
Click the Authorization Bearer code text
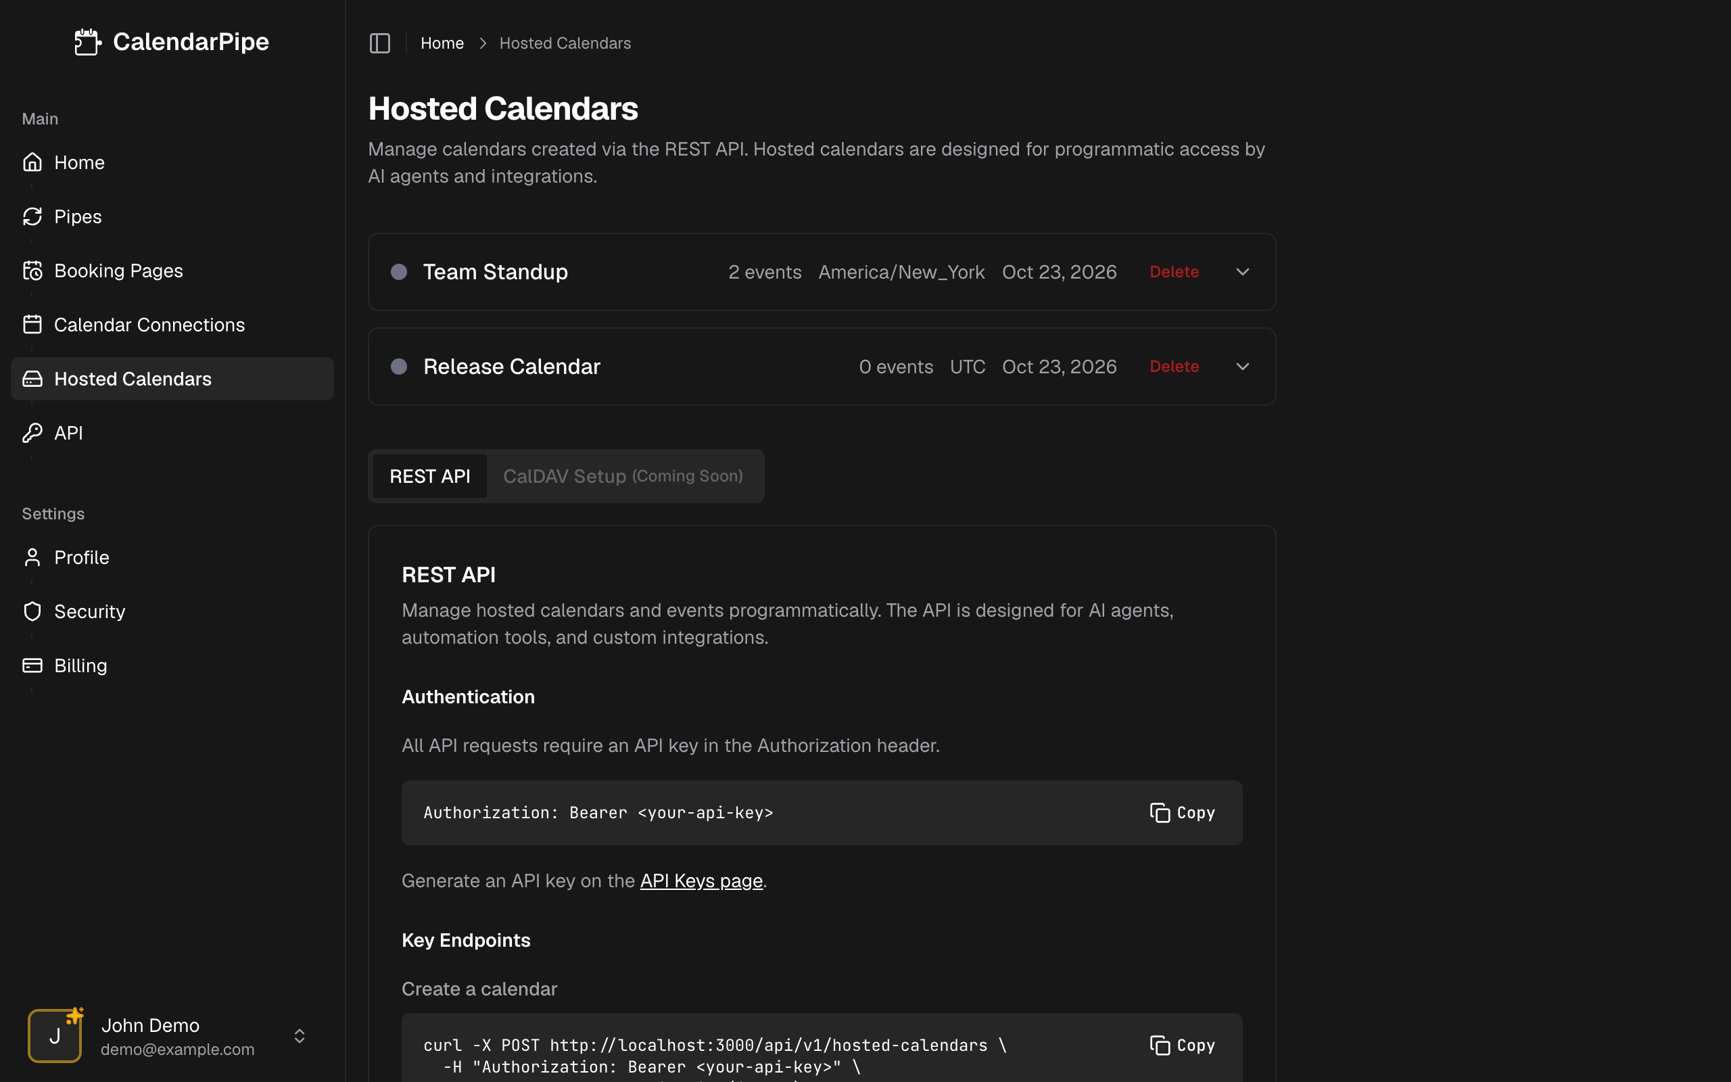(x=598, y=813)
